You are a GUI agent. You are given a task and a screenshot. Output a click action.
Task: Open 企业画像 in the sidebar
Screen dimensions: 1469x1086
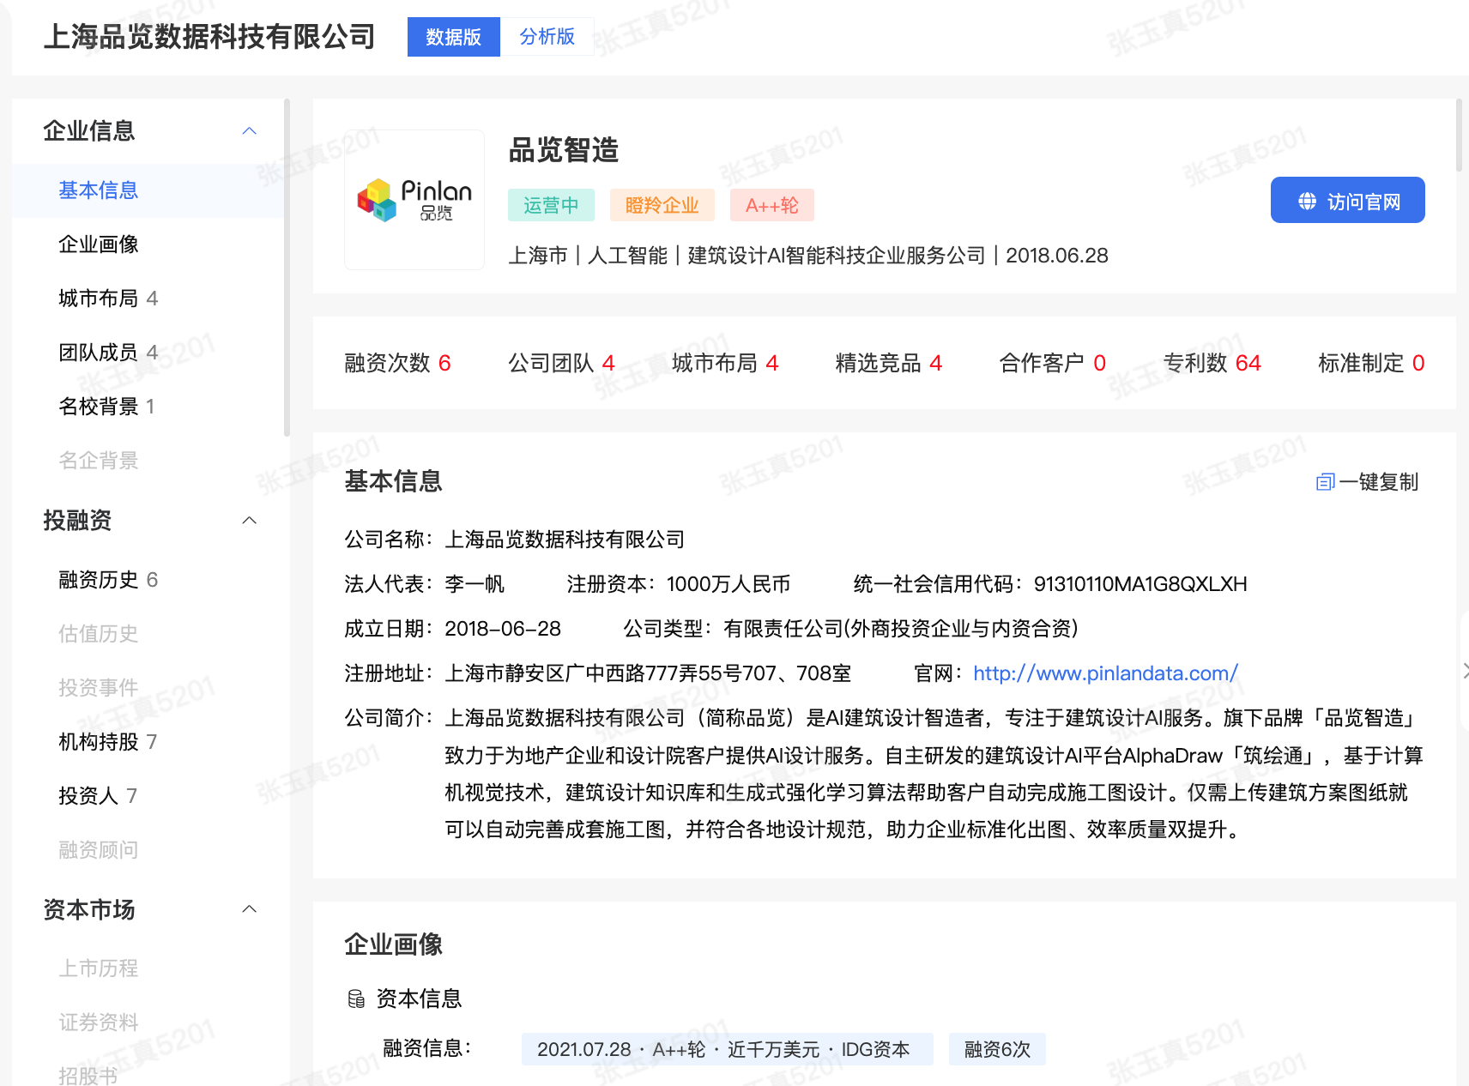pyautogui.click(x=98, y=244)
